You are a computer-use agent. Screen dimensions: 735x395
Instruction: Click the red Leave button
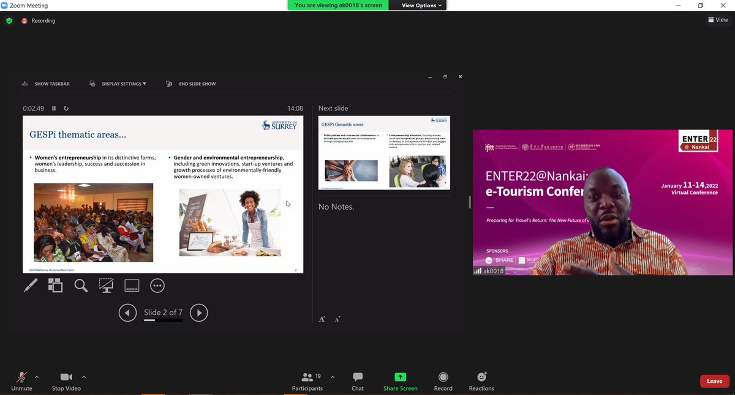[715, 381]
